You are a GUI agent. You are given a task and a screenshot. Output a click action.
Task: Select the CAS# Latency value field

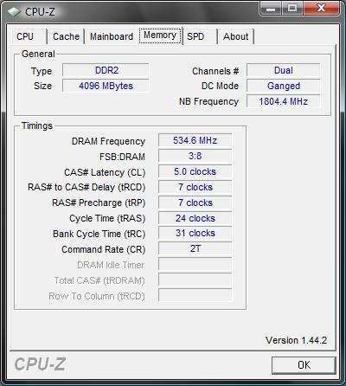tap(195, 171)
